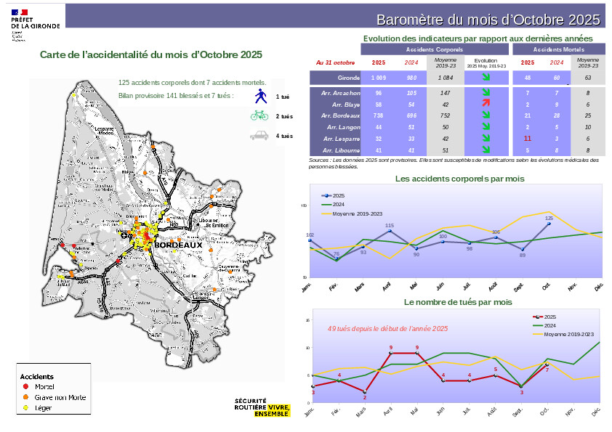This screenshot has height=432, width=612.
Task: Click the Sécurité Routière Vivre Ensemble logo
Action: click(x=262, y=407)
